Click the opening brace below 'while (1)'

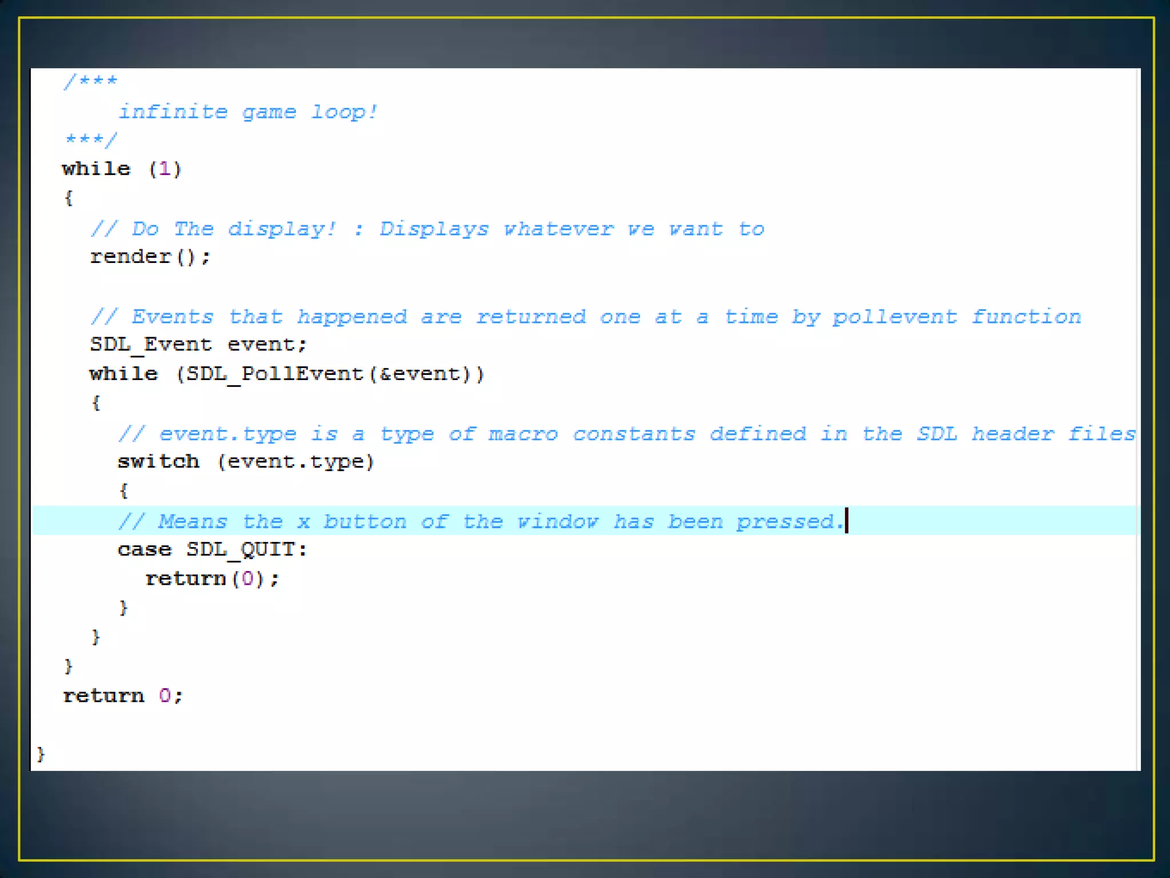click(x=69, y=198)
